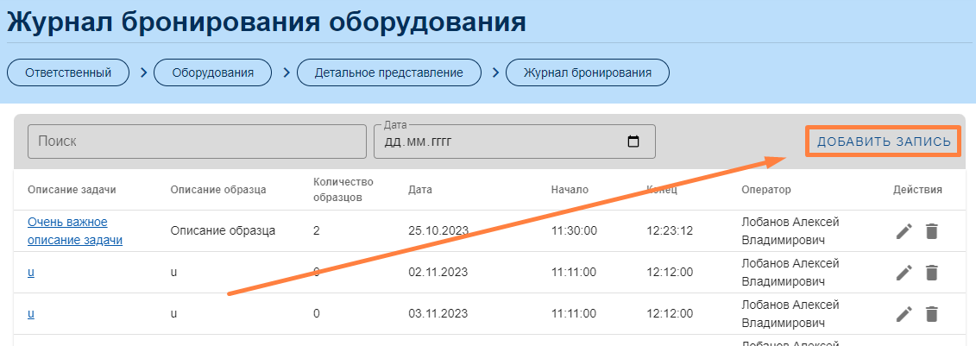Click the ДОБАВИТЬ ЗАПИСЬ button
The image size is (976, 346).
tap(884, 142)
